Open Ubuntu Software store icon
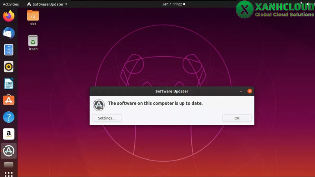The width and height of the screenshot is (315, 177). coord(9,100)
